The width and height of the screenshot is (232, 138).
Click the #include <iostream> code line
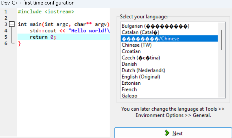coord(46,12)
